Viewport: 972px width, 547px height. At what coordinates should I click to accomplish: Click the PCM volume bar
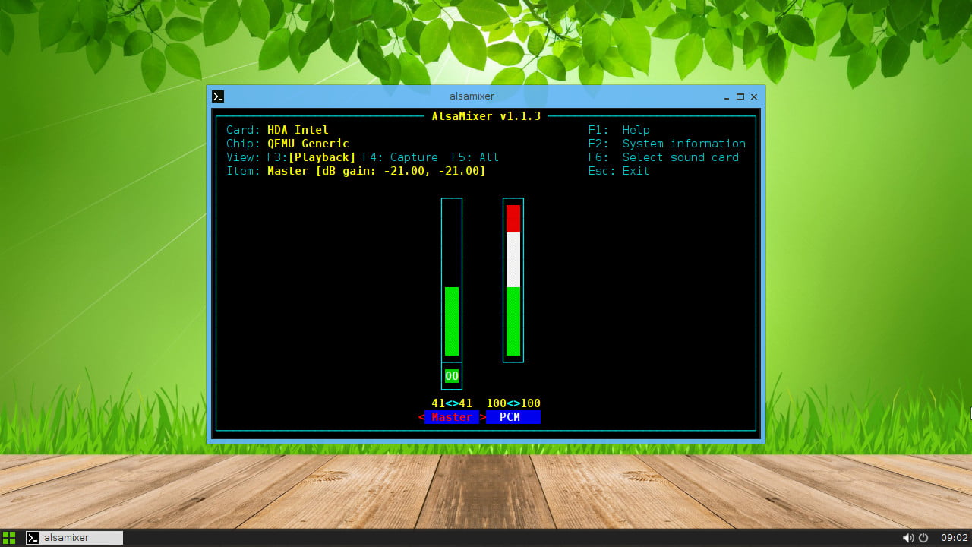point(513,280)
